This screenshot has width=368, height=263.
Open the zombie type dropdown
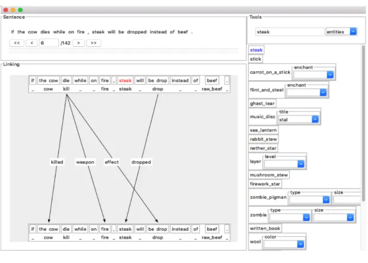coord(290,217)
